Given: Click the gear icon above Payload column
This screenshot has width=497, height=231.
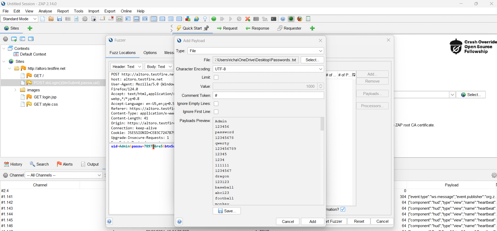Looking at the screenshot, I should (x=494, y=175).
